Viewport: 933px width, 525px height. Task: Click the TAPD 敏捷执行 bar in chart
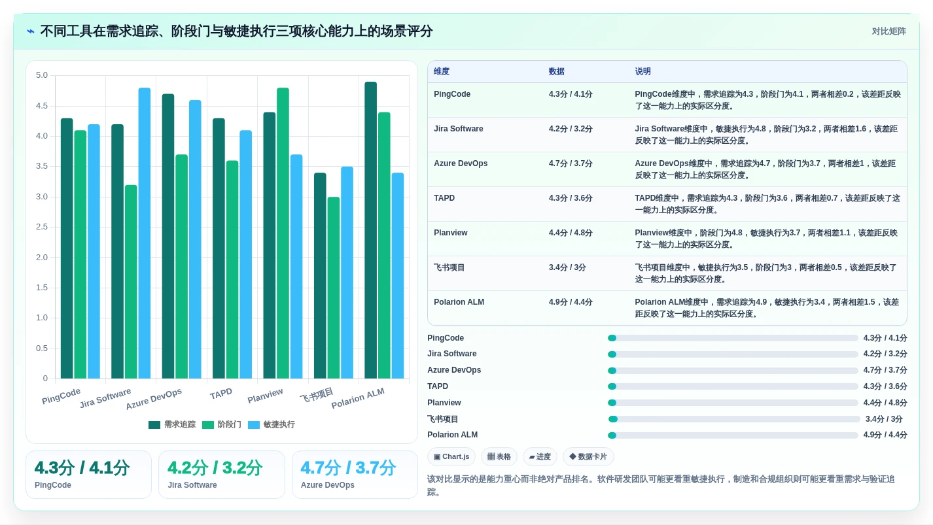click(245, 254)
